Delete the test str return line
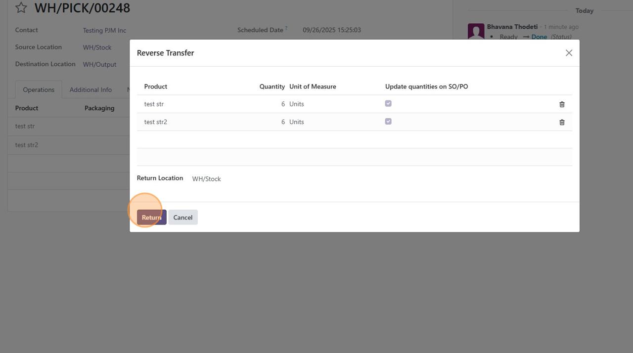 [562, 104]
